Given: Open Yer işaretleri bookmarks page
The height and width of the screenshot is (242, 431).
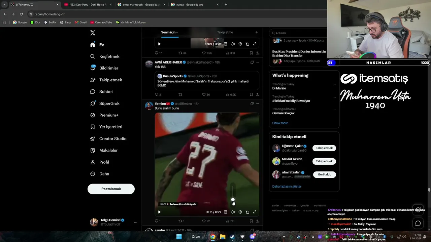Looking at the screenshot, I should click(106, 127).
